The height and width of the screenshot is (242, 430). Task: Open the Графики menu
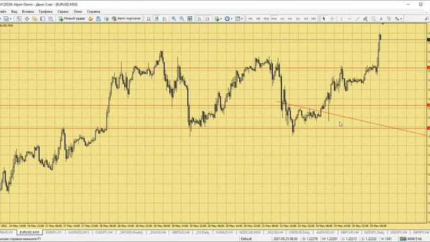tap(46, 11)
